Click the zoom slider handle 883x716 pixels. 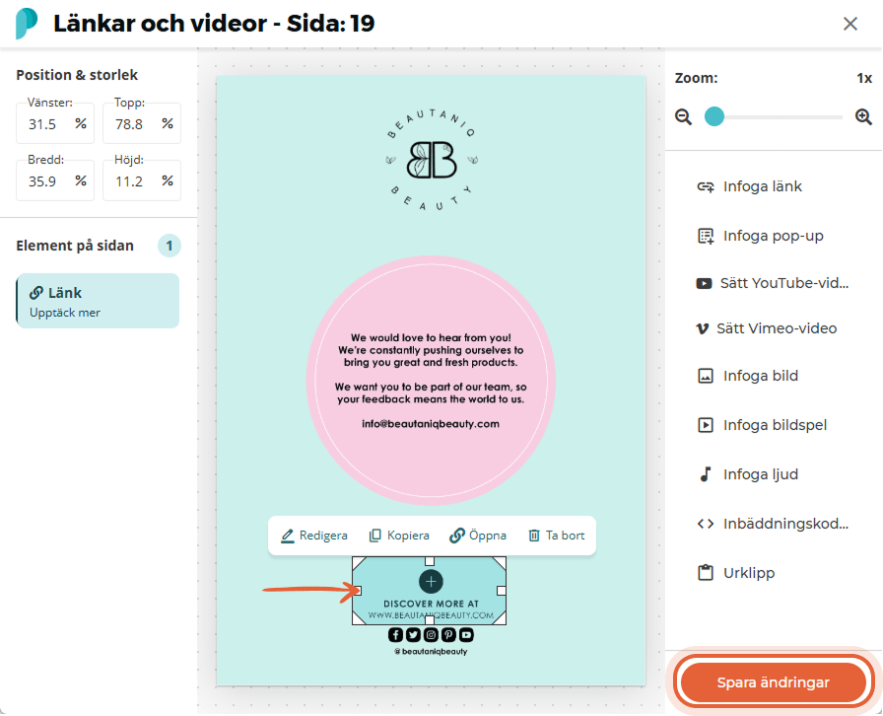click(714, 116)
